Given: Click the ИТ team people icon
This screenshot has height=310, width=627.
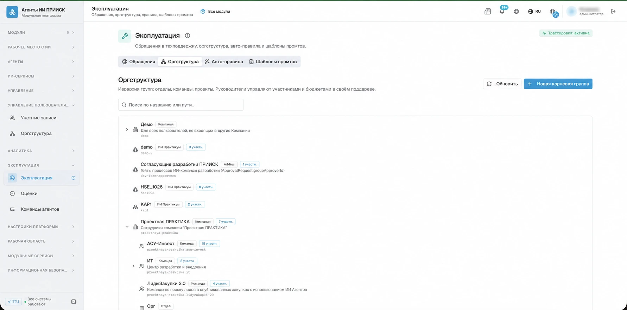Looking at the screenshot, I should pos(142,266).
